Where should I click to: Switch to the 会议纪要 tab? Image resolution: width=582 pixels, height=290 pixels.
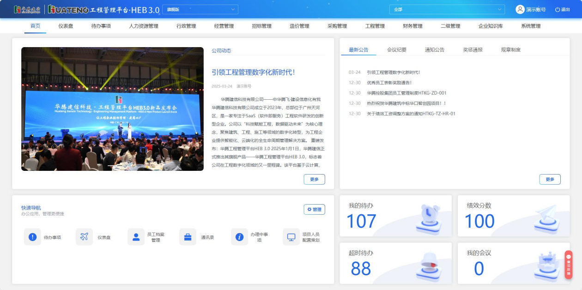pyautogui.click(x=396, y=49)
